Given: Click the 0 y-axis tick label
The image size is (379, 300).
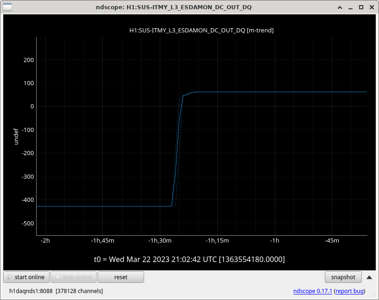Looking at the screenshot, I should (x=32, y=106).
